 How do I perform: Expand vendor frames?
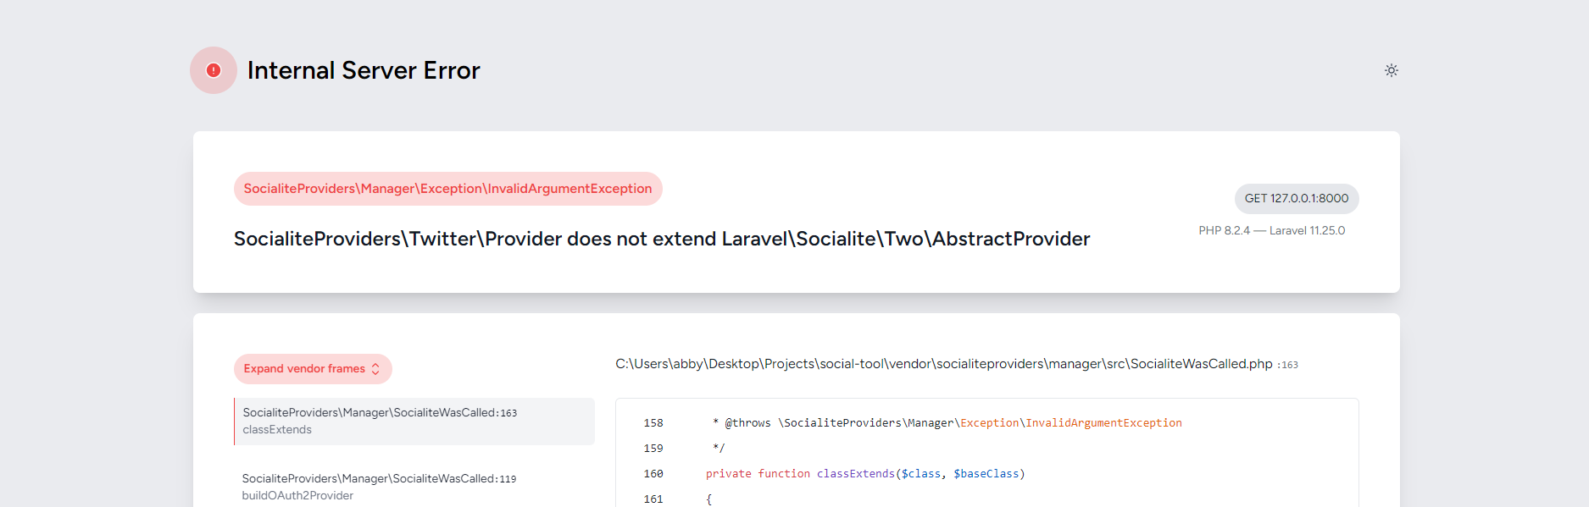point(313,369)
